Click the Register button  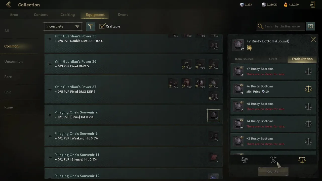[273, 171]
